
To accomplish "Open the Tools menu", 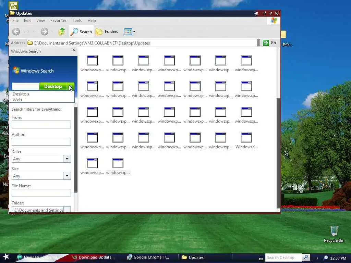I will [x=77, y=20].
